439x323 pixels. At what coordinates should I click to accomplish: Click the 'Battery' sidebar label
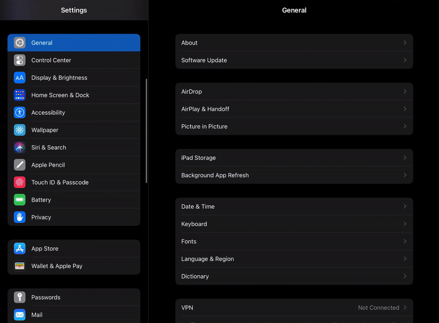coord(41,199)
